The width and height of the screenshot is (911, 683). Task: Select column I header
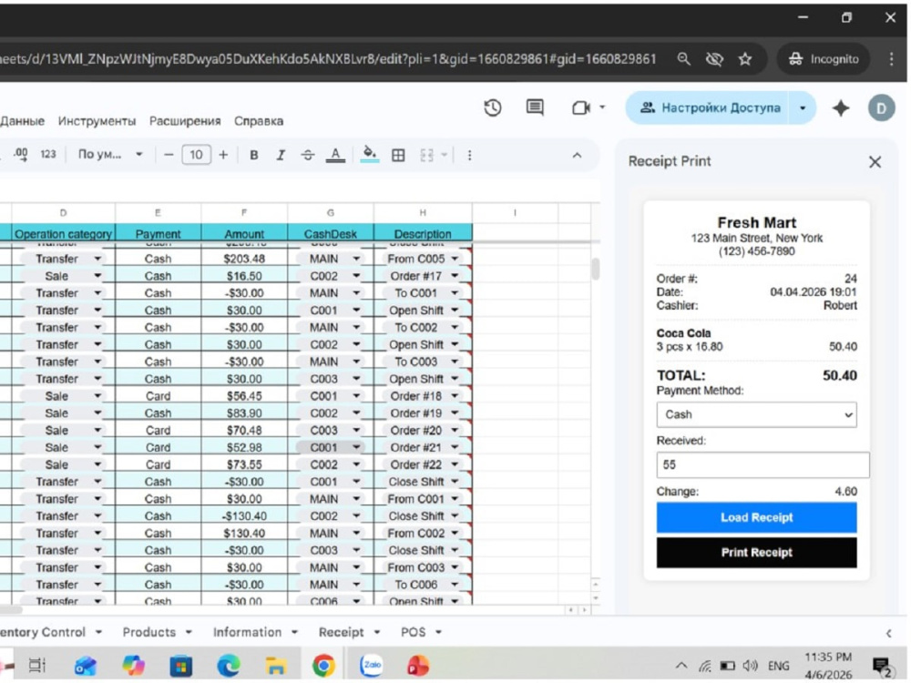click(515, 213)
